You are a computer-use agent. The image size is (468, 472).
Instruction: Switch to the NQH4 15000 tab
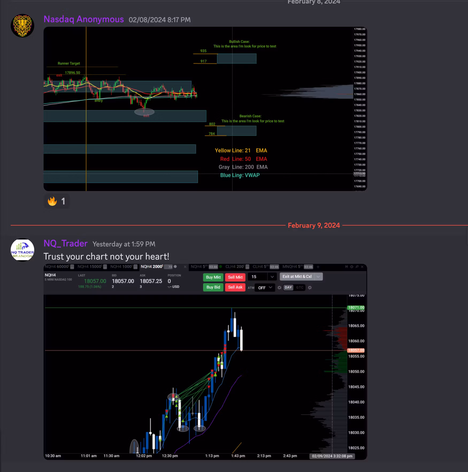coord(90,267)
